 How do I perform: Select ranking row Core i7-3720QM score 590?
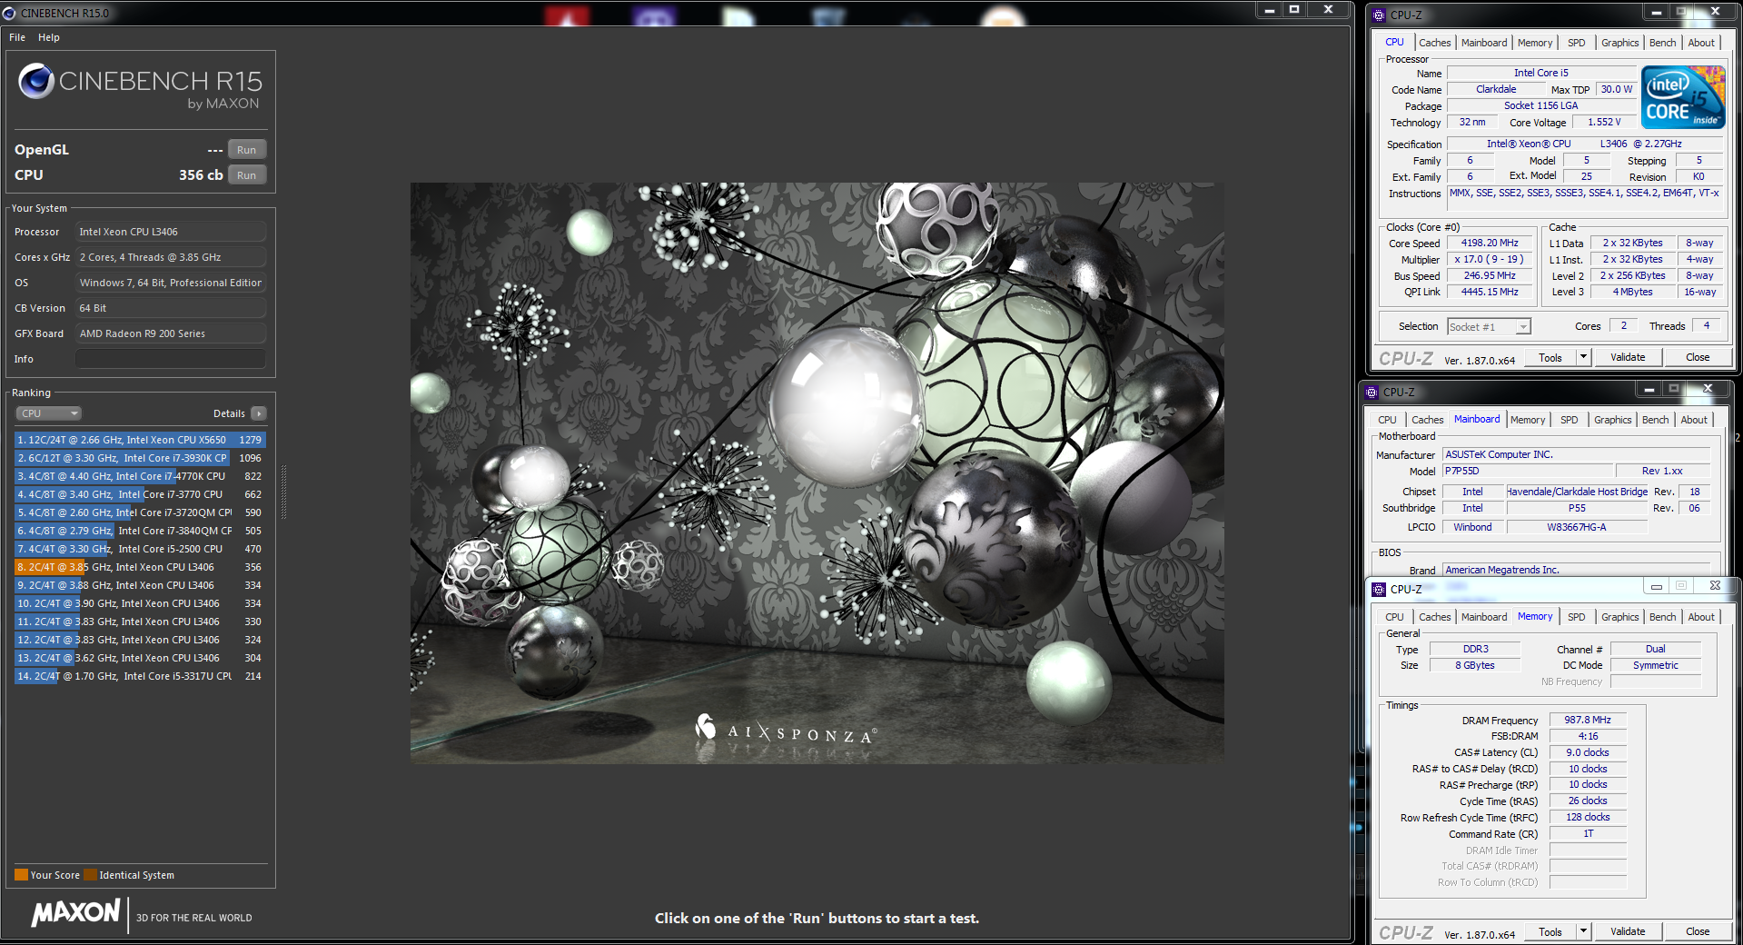[140, 512]
